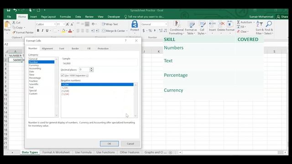Decrease font size with small A icon

[x=72, y=24]
